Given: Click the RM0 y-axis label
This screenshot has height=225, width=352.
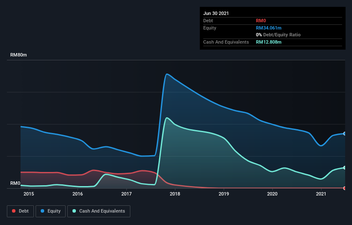Looking at the screenshot, I should [x=15, y=183].
